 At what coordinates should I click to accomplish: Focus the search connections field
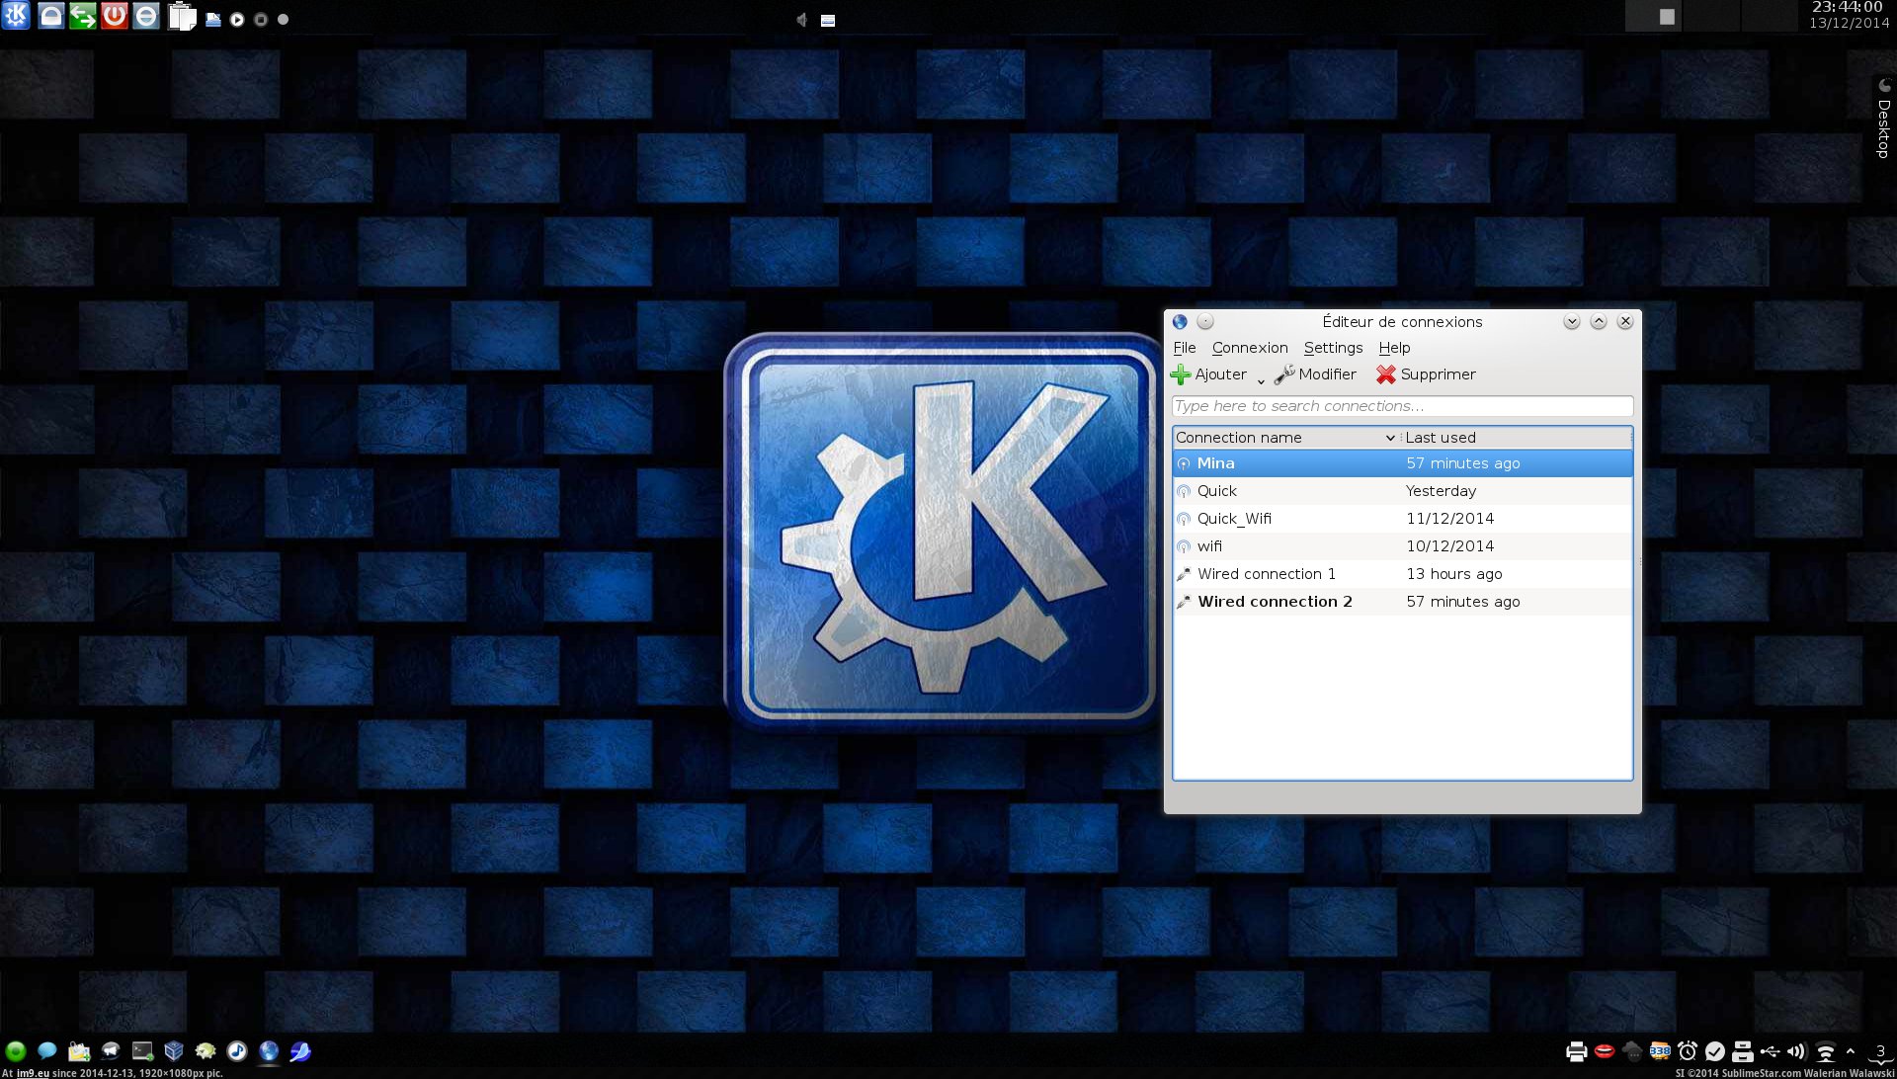pos(1402,406)
